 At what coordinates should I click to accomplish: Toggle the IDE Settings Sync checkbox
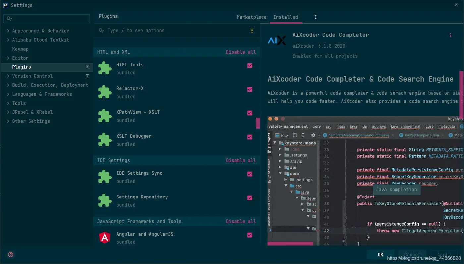pos(250,174)
